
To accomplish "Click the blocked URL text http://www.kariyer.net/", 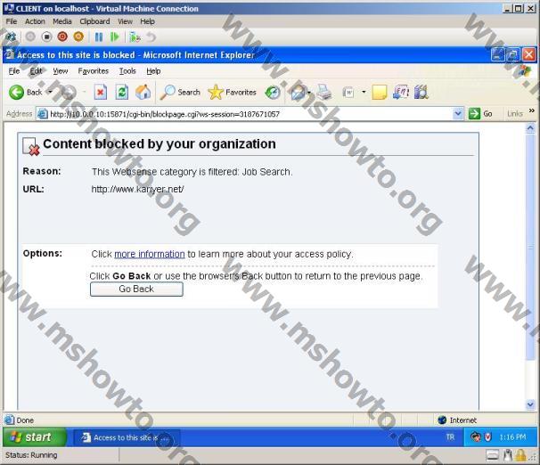I will (x=137, y=189).
